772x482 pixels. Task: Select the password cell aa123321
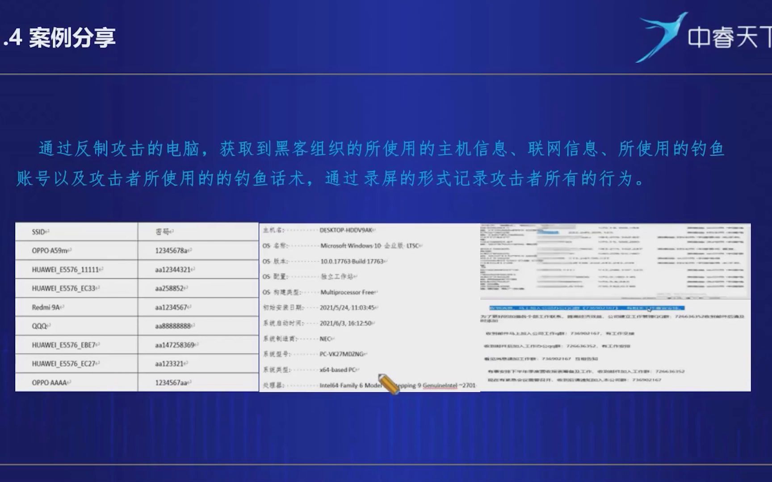[198, 364]
